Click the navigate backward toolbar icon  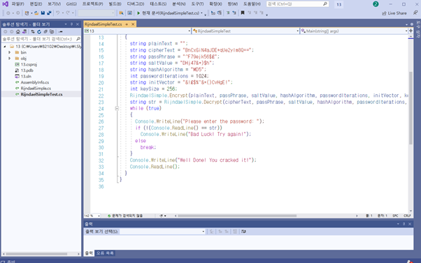(8, 13)
